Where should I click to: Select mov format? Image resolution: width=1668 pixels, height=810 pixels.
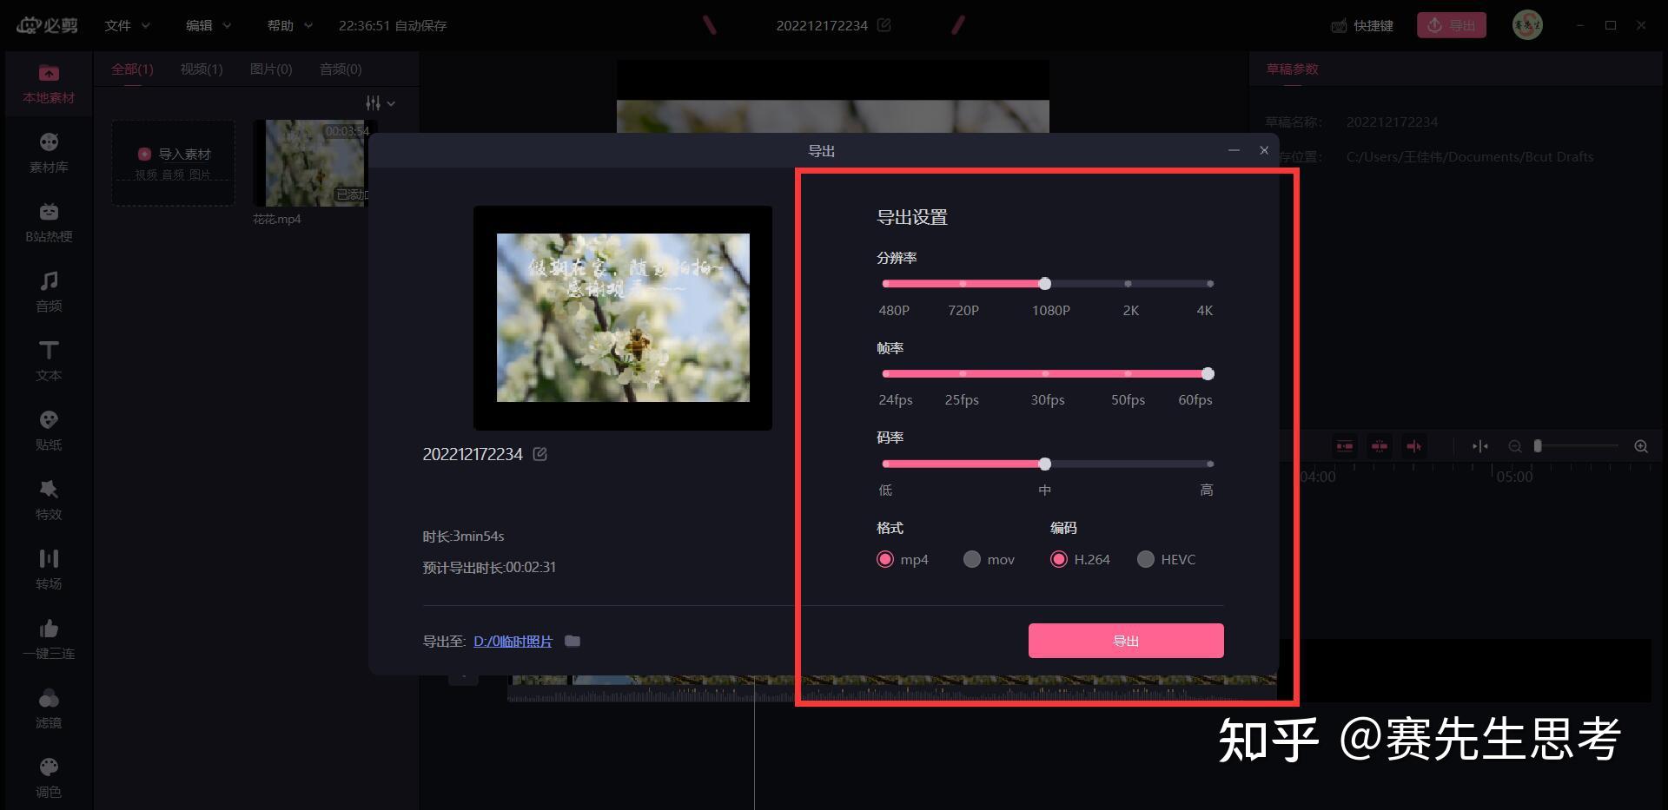(x=989, y=559)
